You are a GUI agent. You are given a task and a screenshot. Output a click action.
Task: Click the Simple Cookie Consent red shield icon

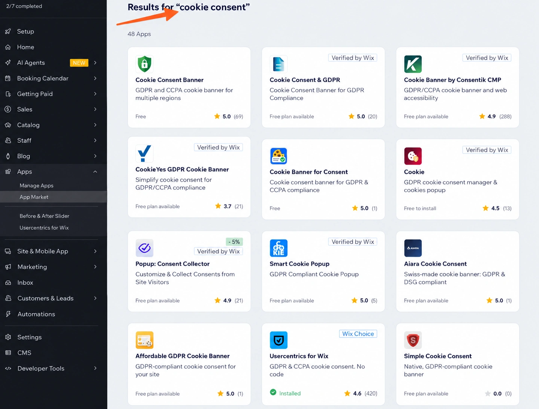[413, 340]
